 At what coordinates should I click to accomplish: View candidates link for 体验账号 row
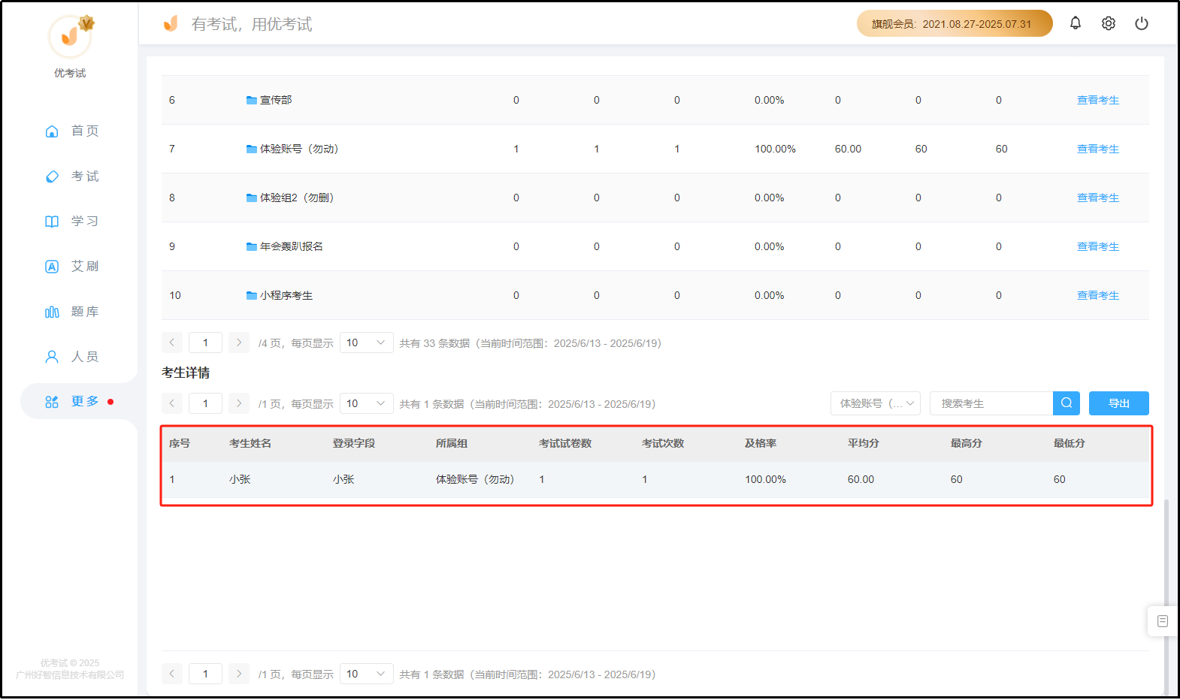pos(1098,149)
